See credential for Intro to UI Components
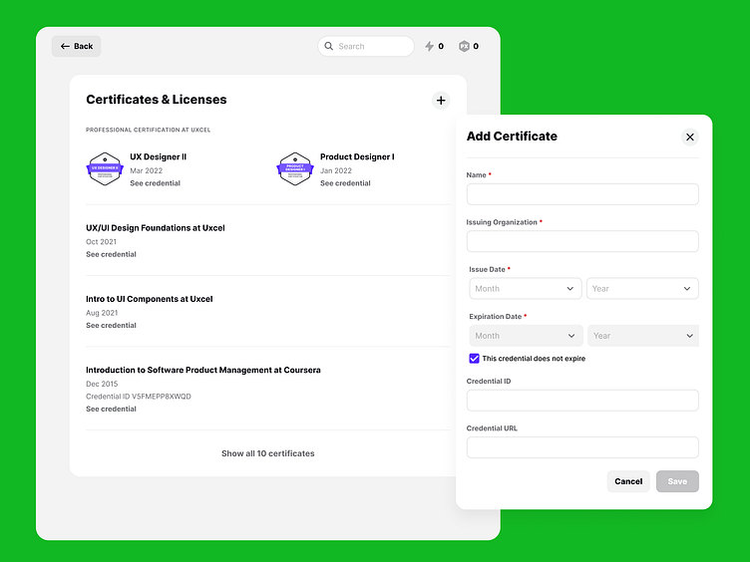This screenshot has width=750, height=562. coord(111,325)
